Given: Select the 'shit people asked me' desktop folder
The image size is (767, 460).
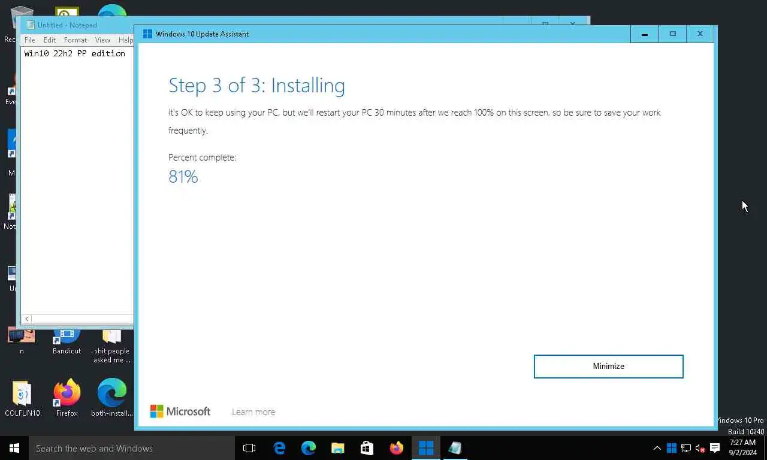Looking at the screenshot, I should click(x=112, y=346).
